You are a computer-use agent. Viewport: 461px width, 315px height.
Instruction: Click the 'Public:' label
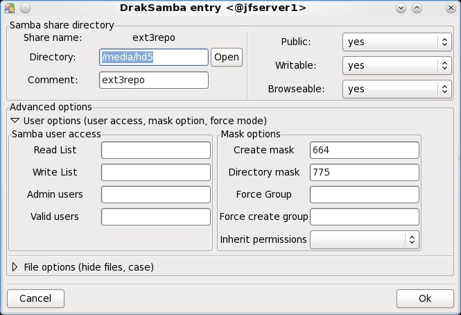point(296,42)
